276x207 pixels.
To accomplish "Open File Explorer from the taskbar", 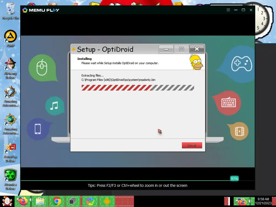I will [40, 201].
